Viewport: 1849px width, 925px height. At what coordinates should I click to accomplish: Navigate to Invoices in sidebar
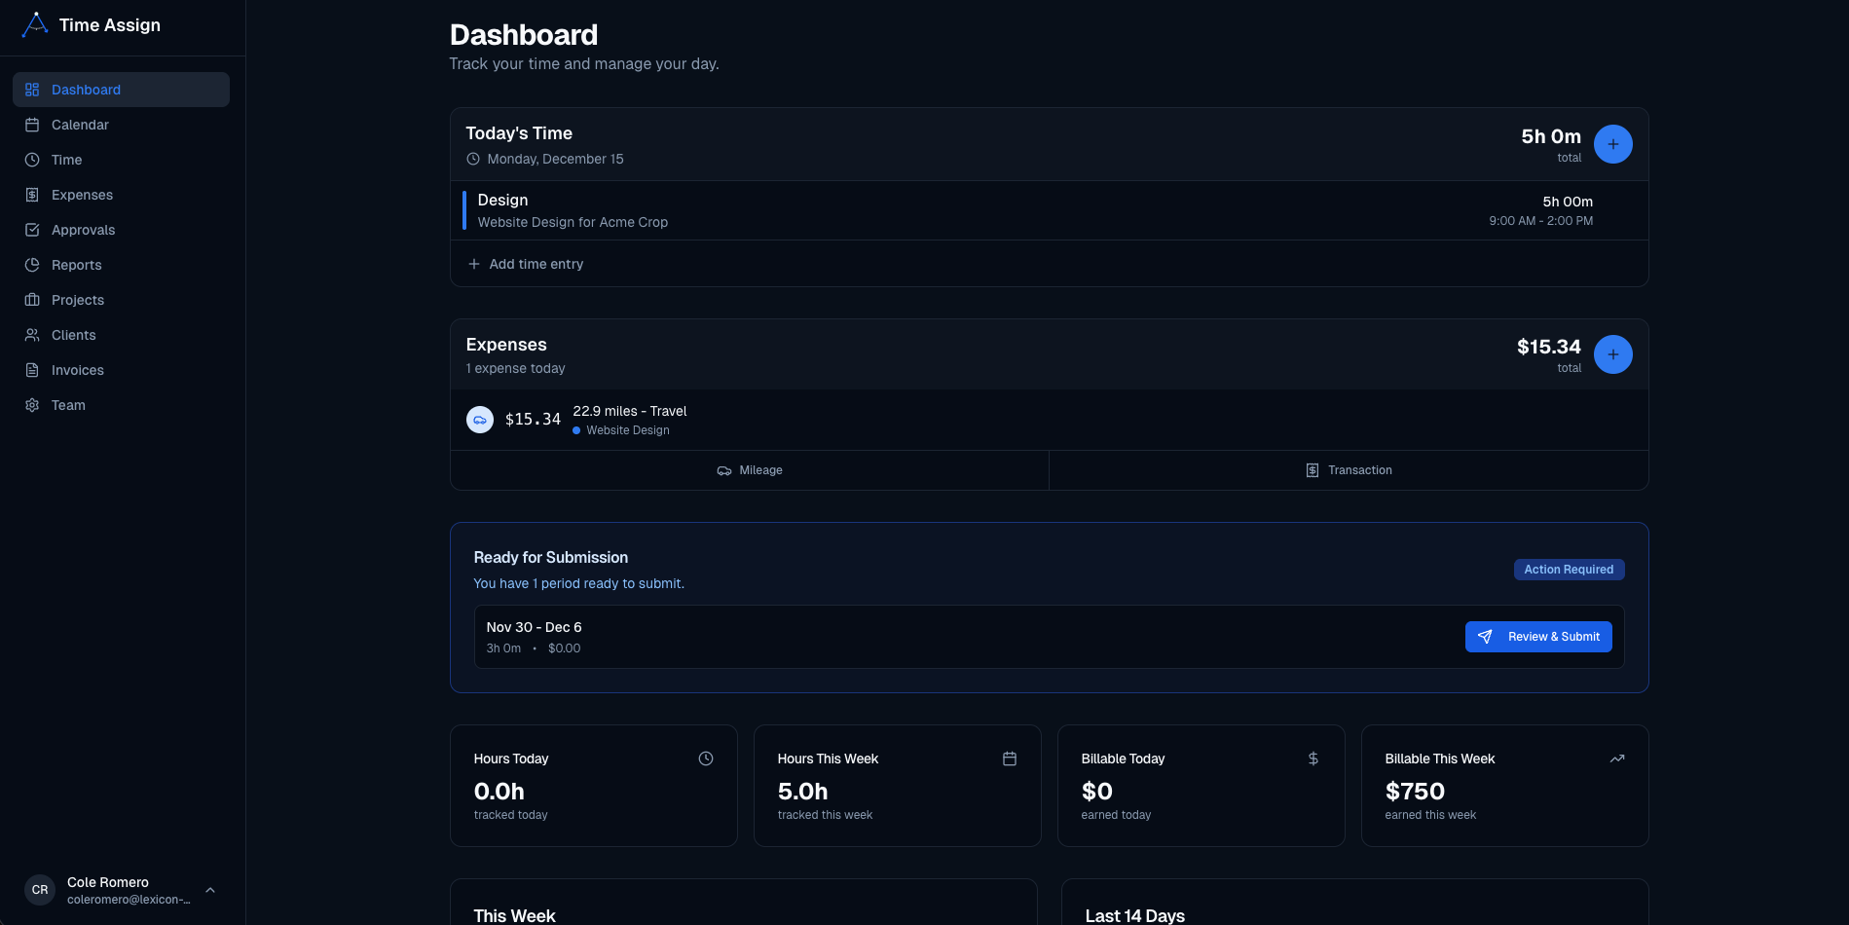pos(77,370)
